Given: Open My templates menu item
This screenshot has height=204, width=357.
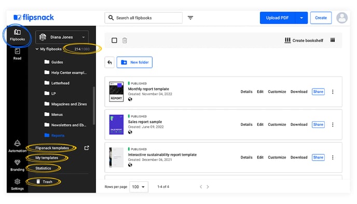Looking at the screenshot, I should (x=47, y=157).
